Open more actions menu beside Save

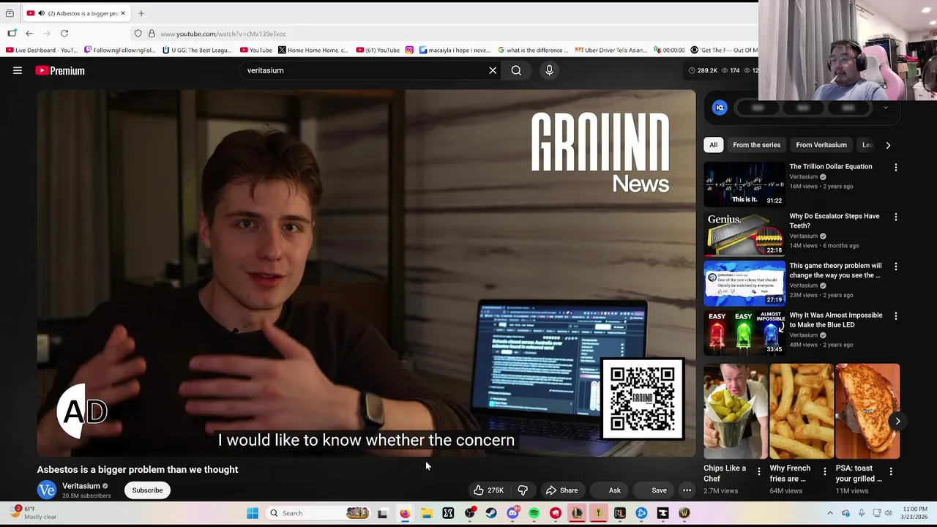tap(687, 490)
